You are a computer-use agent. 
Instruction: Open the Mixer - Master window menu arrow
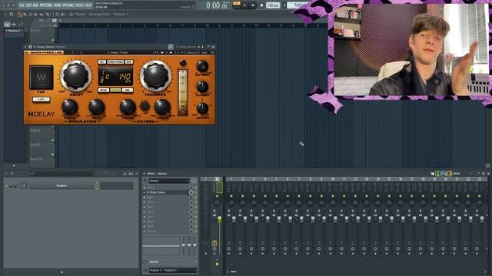click(x=145, y=174)
